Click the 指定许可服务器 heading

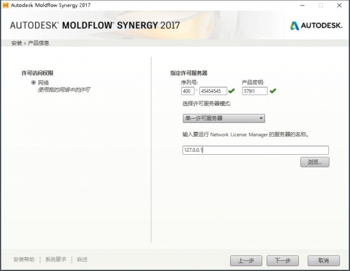[x=189, y=73]
